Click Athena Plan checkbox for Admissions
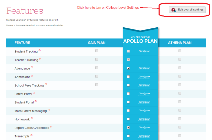Image resolution: width=212 pixels, height=140 pixels. pos(180,76)
